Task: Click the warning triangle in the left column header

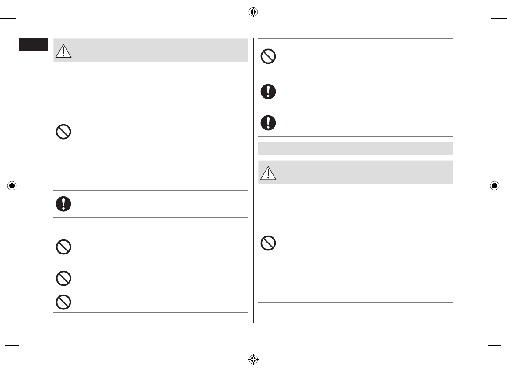Action: (x=63, y=51)
